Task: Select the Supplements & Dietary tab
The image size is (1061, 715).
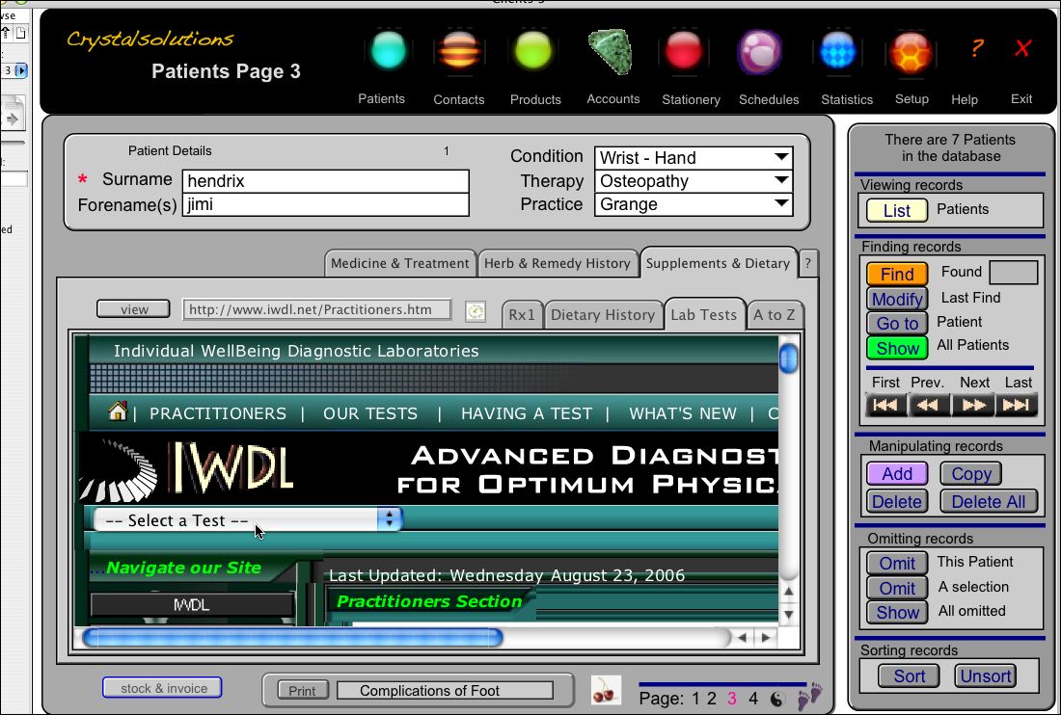Action: pos(718,264)
